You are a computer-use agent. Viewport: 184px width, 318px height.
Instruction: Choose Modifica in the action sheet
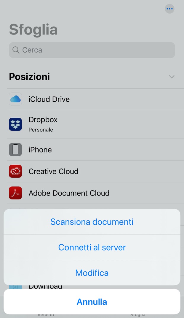click(x=92, y=273)
